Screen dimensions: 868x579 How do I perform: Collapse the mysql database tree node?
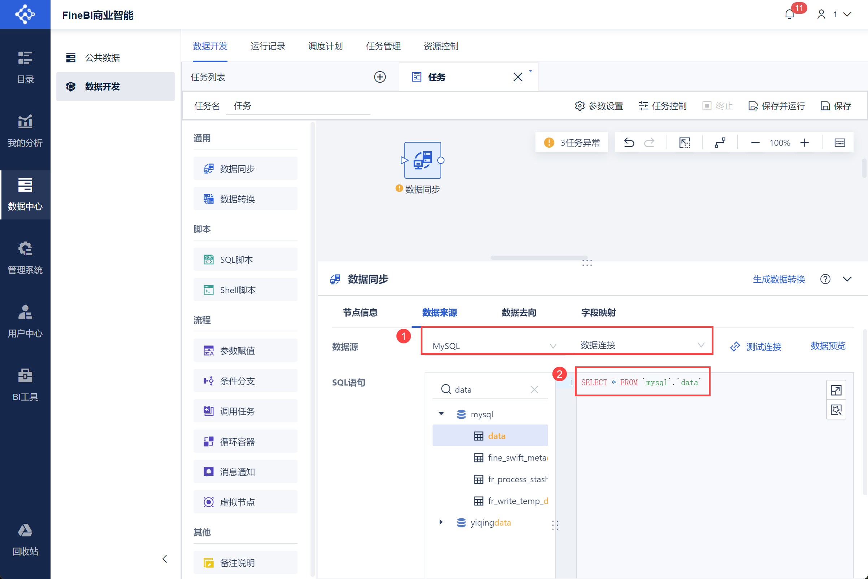click(x=441, y=414)
